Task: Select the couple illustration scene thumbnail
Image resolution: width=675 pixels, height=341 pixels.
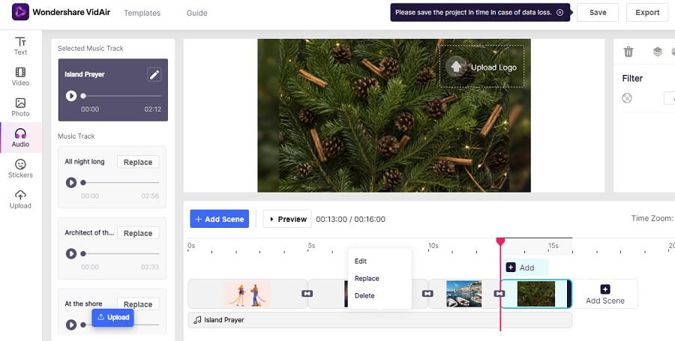Action: 247,294
